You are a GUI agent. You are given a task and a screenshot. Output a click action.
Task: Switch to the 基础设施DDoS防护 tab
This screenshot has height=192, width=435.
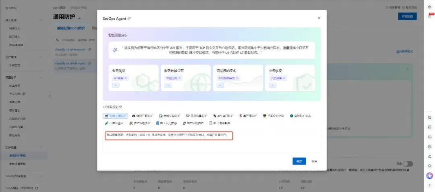pyautogui.click(x=70, y=29)
